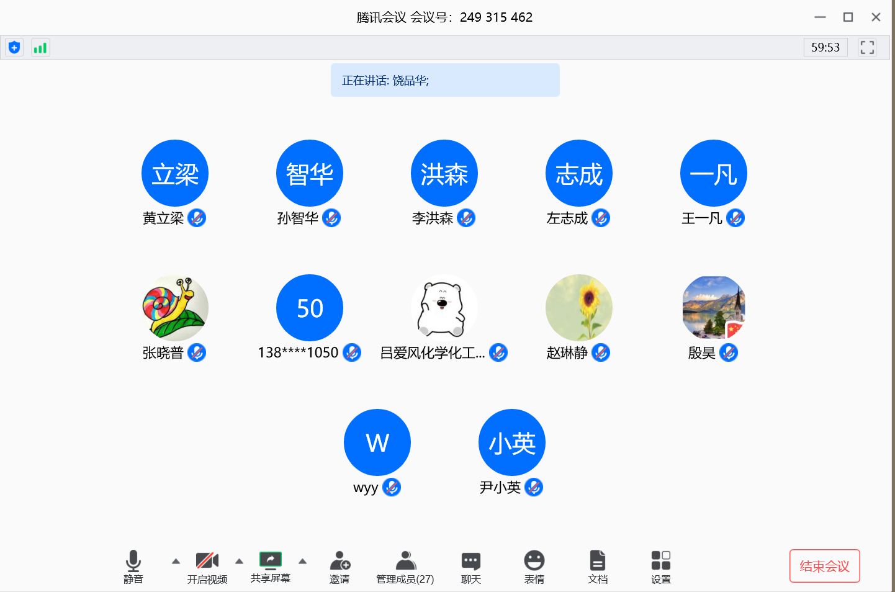Image resolution: width=895 pixels, height=592 pixels.
Task: Open meeting settings (设置)
Action: 660,567
